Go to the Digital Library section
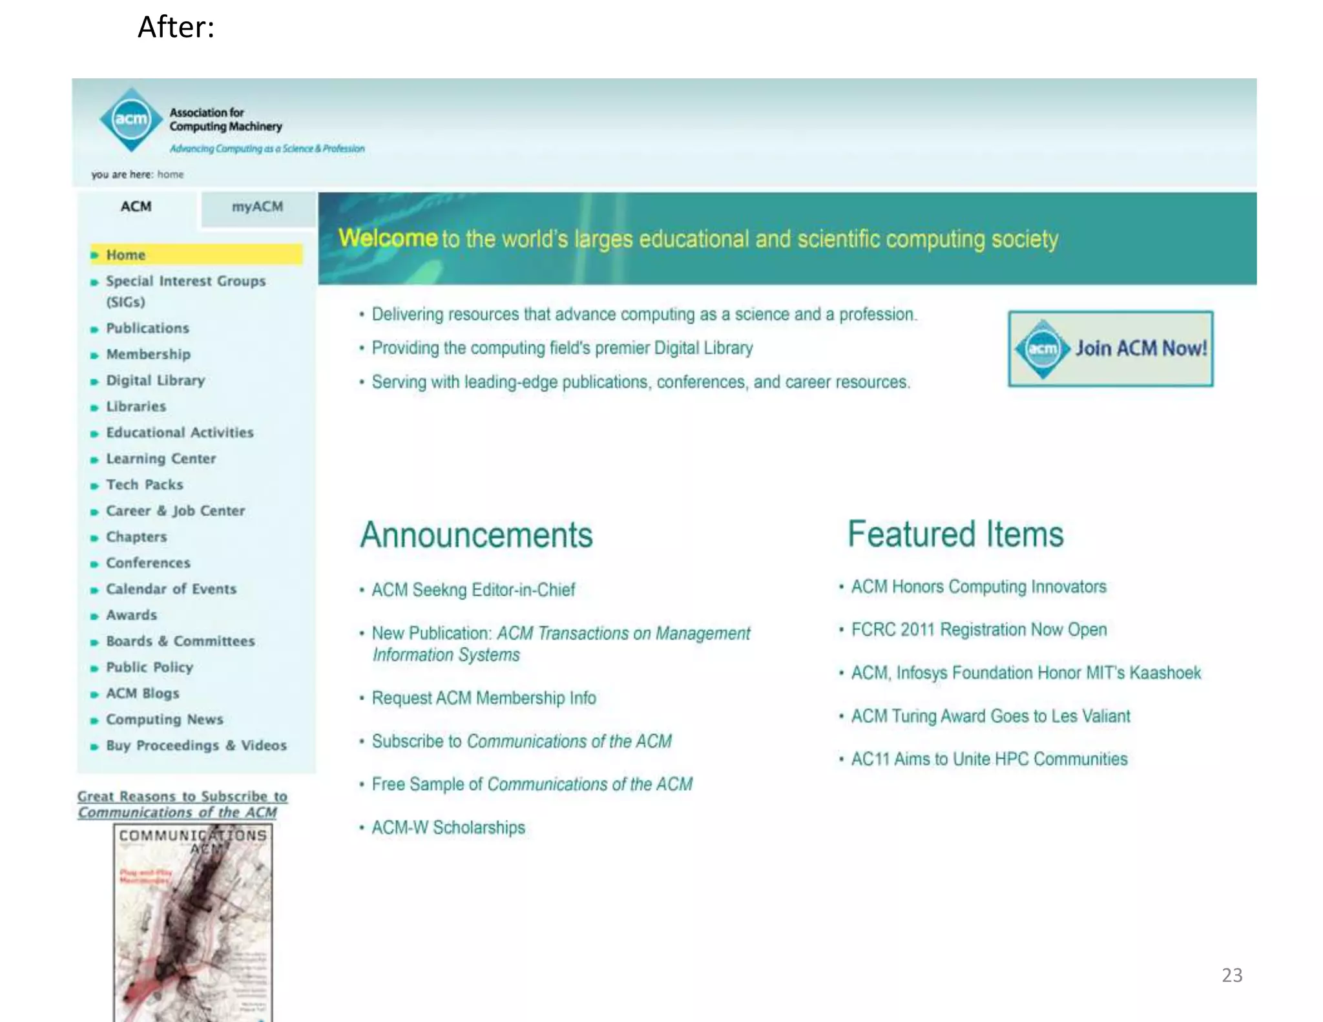The image size is (1323, 1022). [x=155, y=381]
